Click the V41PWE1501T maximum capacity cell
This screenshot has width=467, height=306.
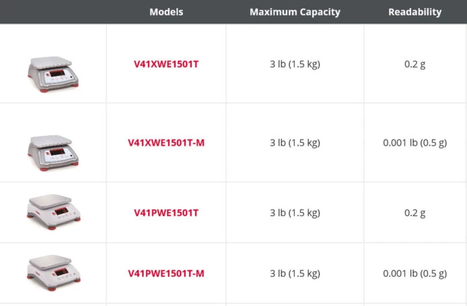pyautogui.click(x=295, y=213)
